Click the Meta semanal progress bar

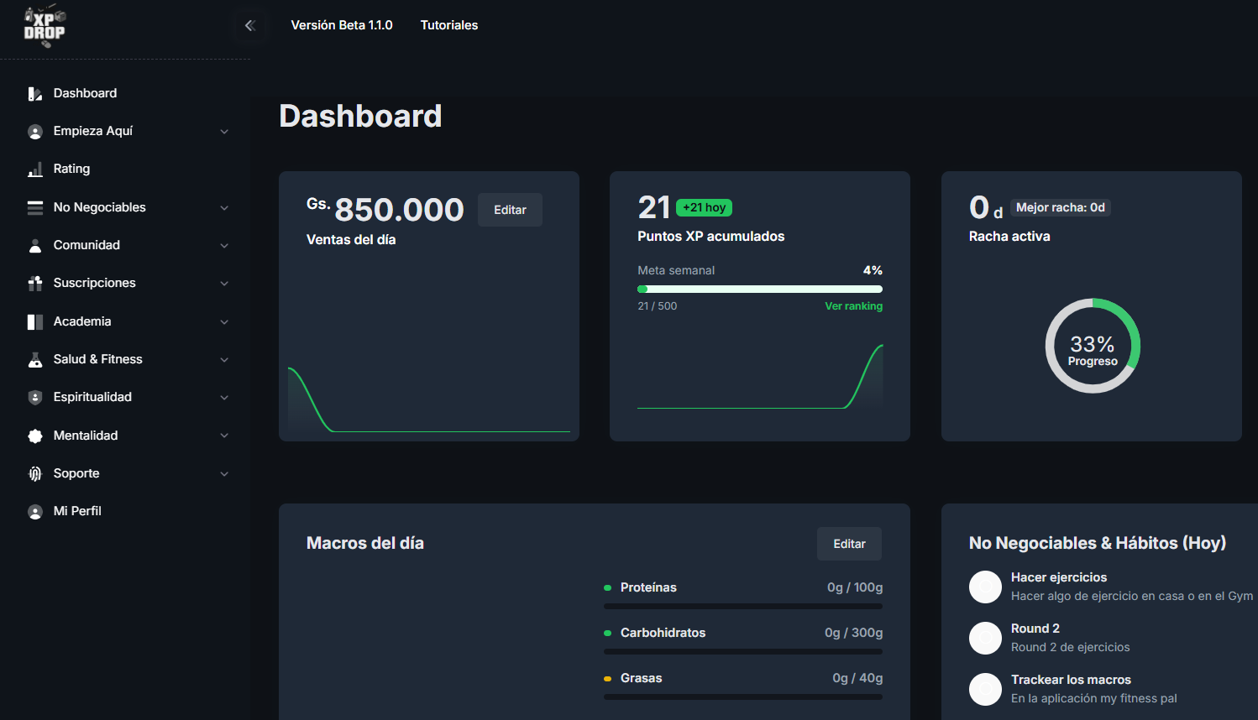pyautogui.click(x=759, y=289)
